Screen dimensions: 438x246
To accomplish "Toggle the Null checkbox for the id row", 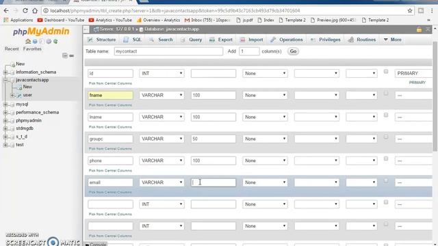I will point(386,71).
